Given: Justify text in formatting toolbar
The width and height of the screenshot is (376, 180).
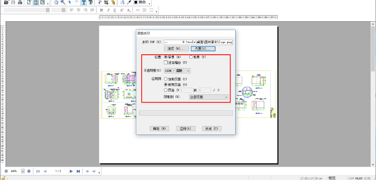Looking at the screenshot, I should coord(92,10).
